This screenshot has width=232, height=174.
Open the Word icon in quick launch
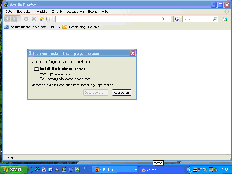[x=44, y=170]
